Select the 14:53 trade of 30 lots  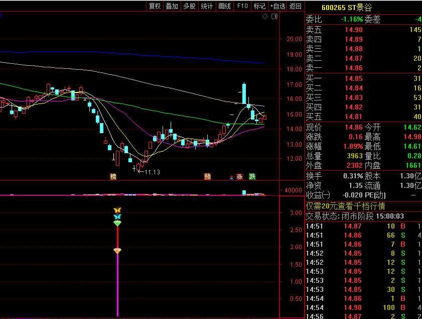(x=363, y=289)
